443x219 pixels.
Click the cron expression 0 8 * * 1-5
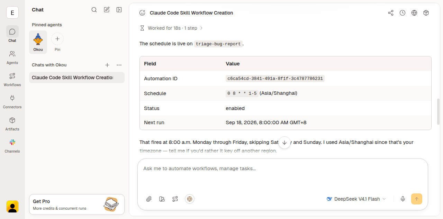pyautogui.click(x=242, y=93)
